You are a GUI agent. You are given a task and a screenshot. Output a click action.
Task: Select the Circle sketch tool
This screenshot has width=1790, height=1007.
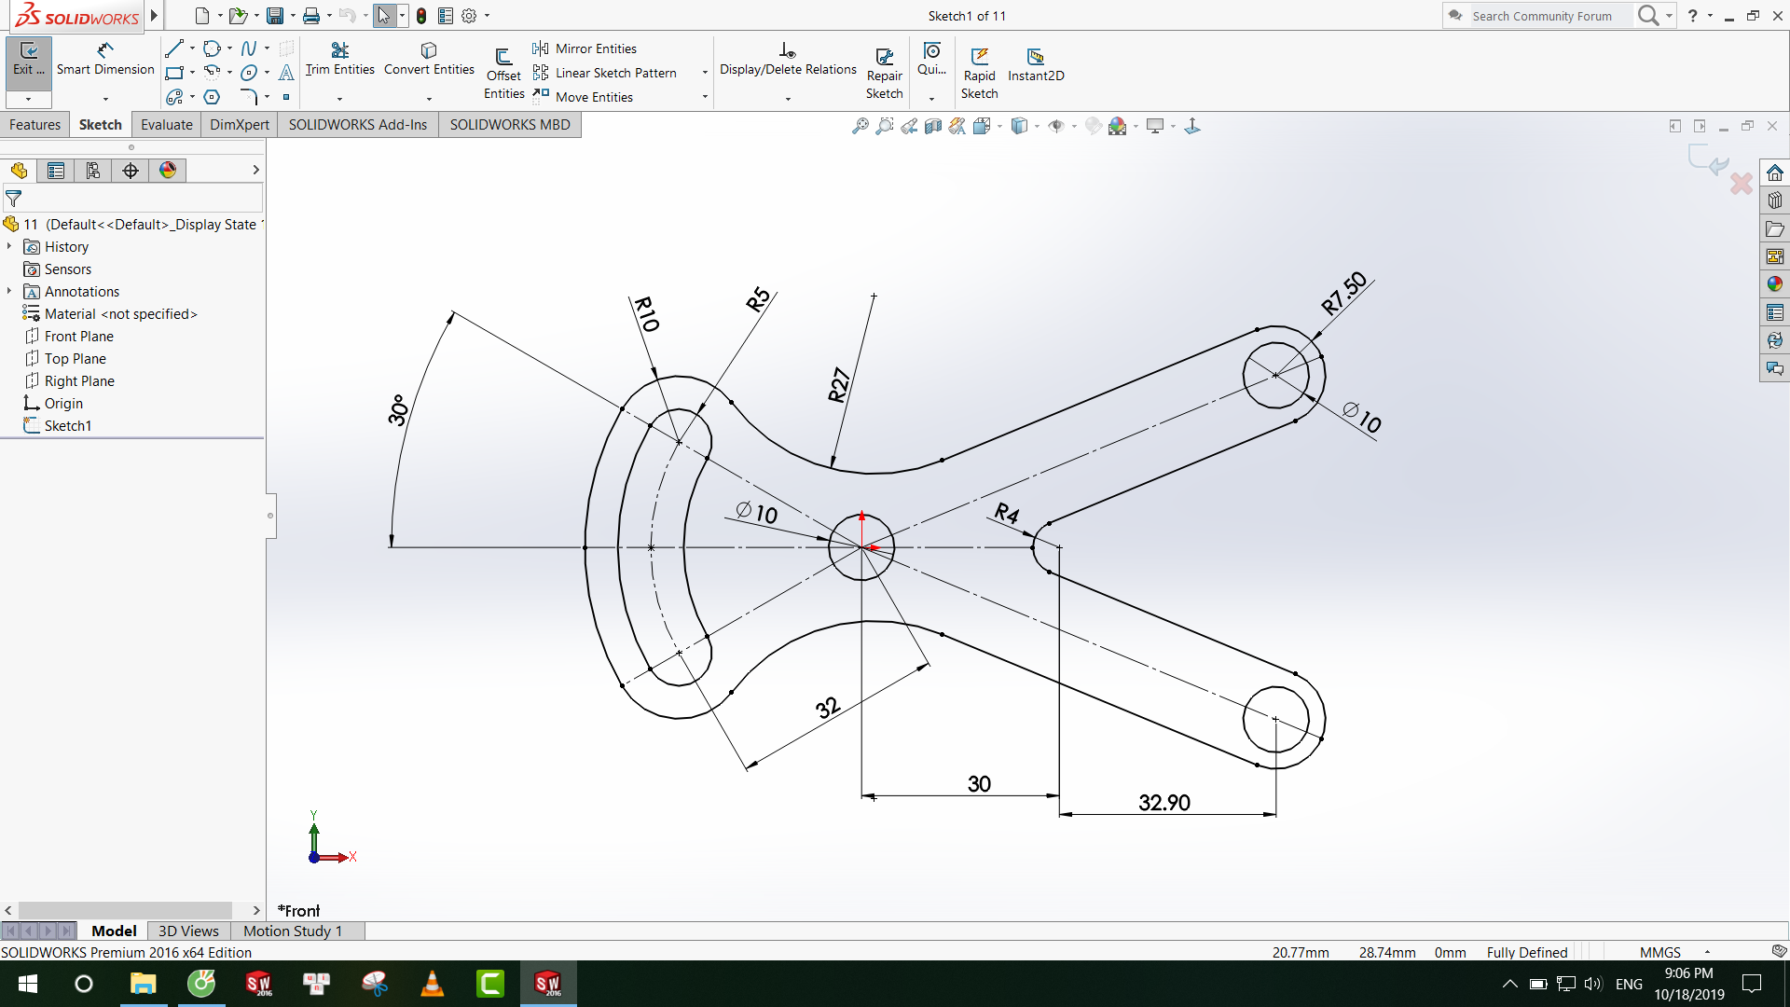212,48
